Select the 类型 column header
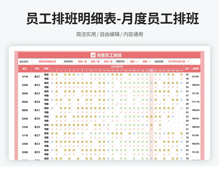Image resolution: width=219 pixels, height=169 pixels. point(46,69)
